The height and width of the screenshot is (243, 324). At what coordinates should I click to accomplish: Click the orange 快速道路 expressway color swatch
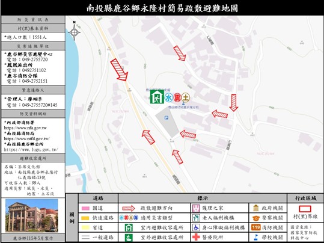(85, 218)
